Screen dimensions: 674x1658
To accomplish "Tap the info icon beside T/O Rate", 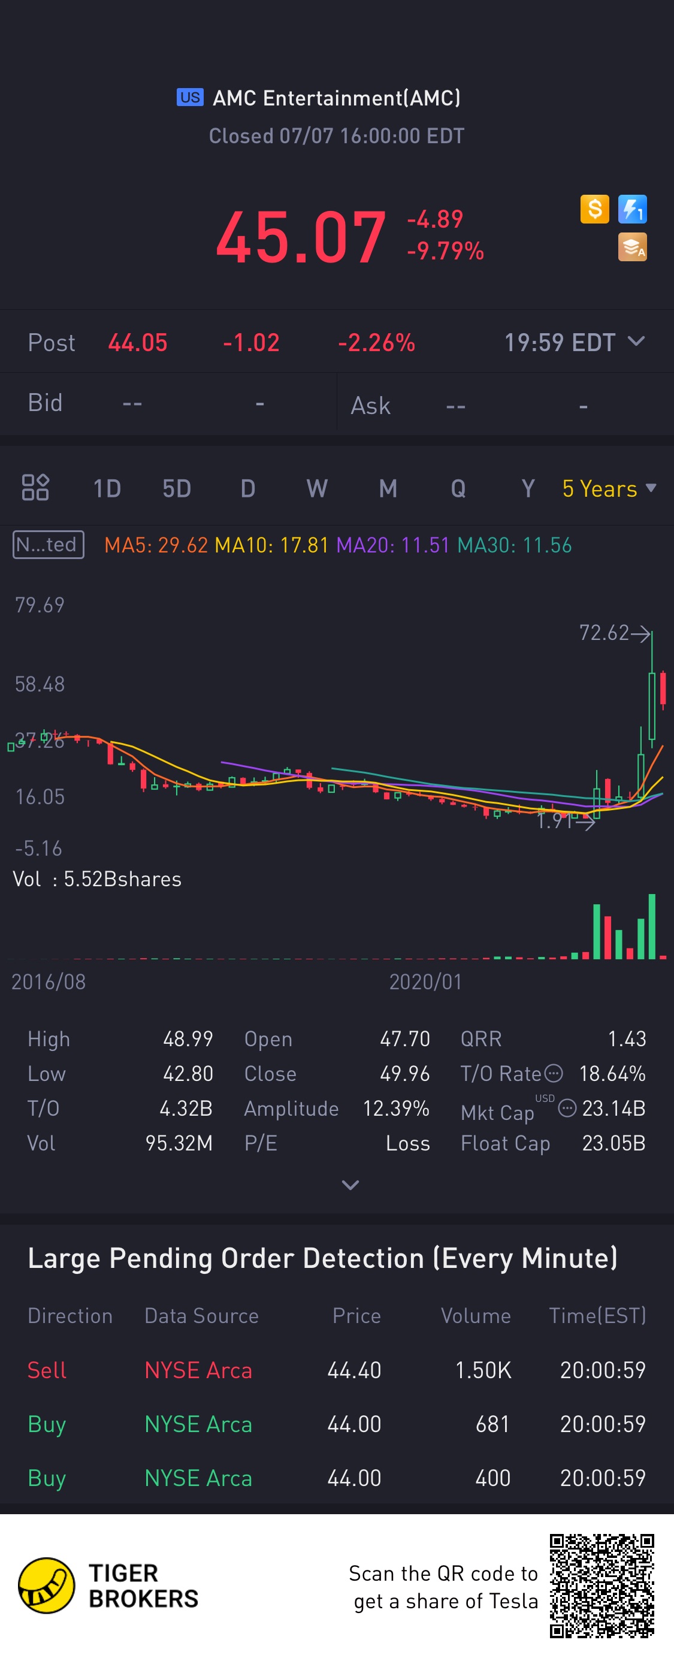I will (x=554, y=1073).
